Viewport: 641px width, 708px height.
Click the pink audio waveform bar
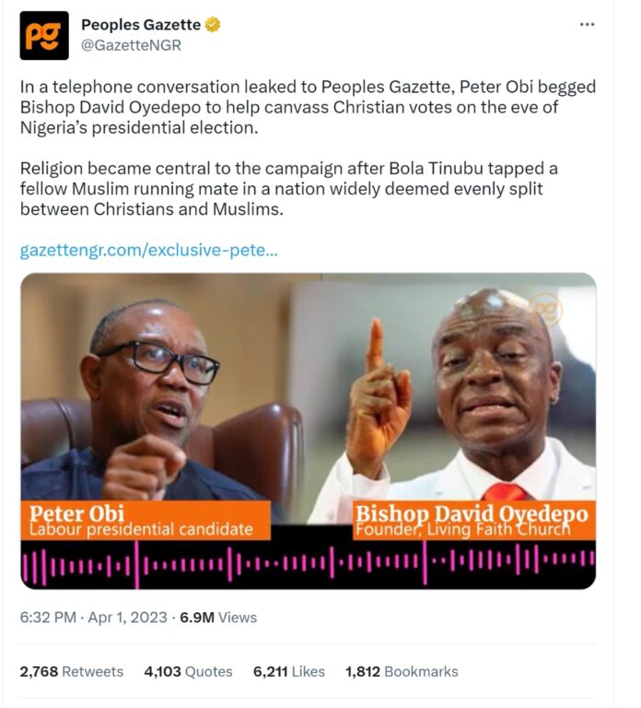pos(309,564)
